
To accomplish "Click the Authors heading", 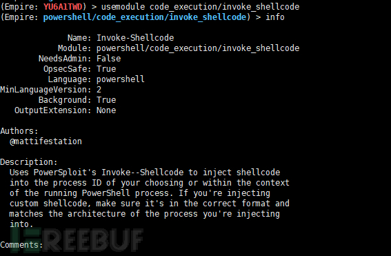I will tap(19, 131).
